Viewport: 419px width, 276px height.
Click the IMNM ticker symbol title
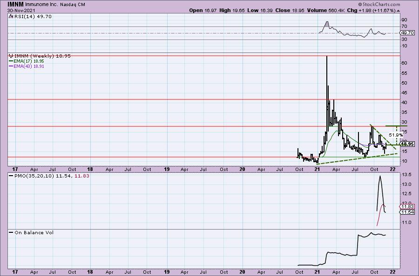[15, 4]
